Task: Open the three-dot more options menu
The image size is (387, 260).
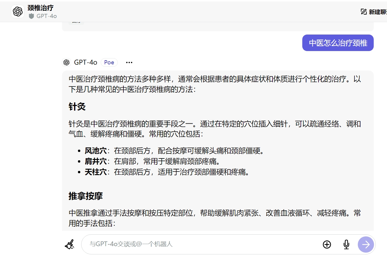Action: [x=129, y=63]
